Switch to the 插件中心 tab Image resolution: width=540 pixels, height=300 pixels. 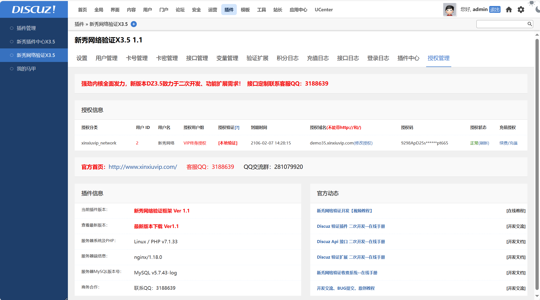coord(408,58)
